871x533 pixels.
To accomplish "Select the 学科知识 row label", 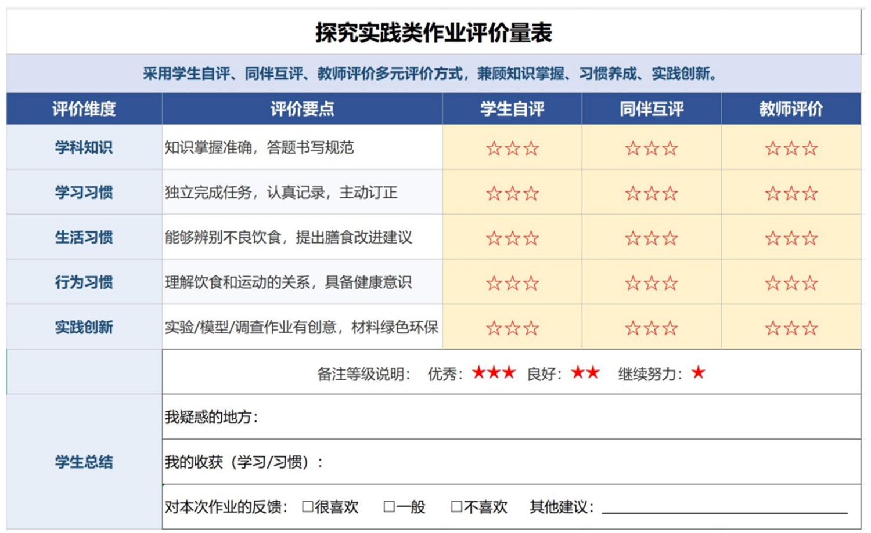I will pyautogui.click(x=84, y=147).
